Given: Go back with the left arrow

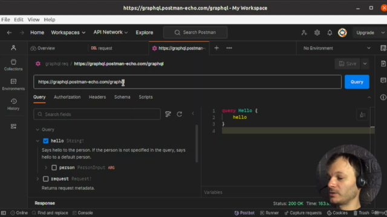Looking at the screenshot, I should point(10,33).
